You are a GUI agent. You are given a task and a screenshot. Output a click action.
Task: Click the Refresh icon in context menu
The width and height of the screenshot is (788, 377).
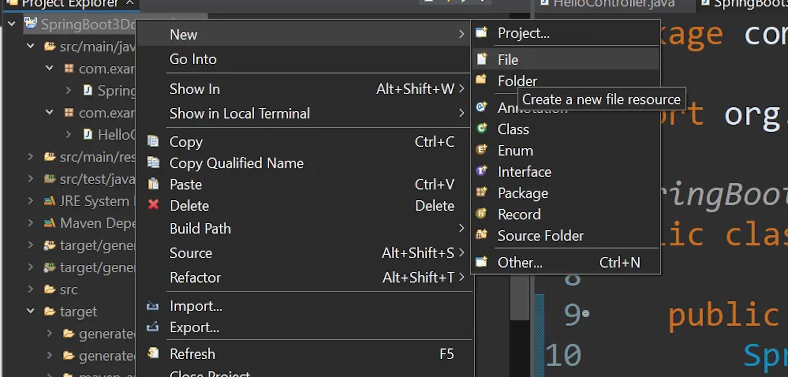tap(153, 353)
